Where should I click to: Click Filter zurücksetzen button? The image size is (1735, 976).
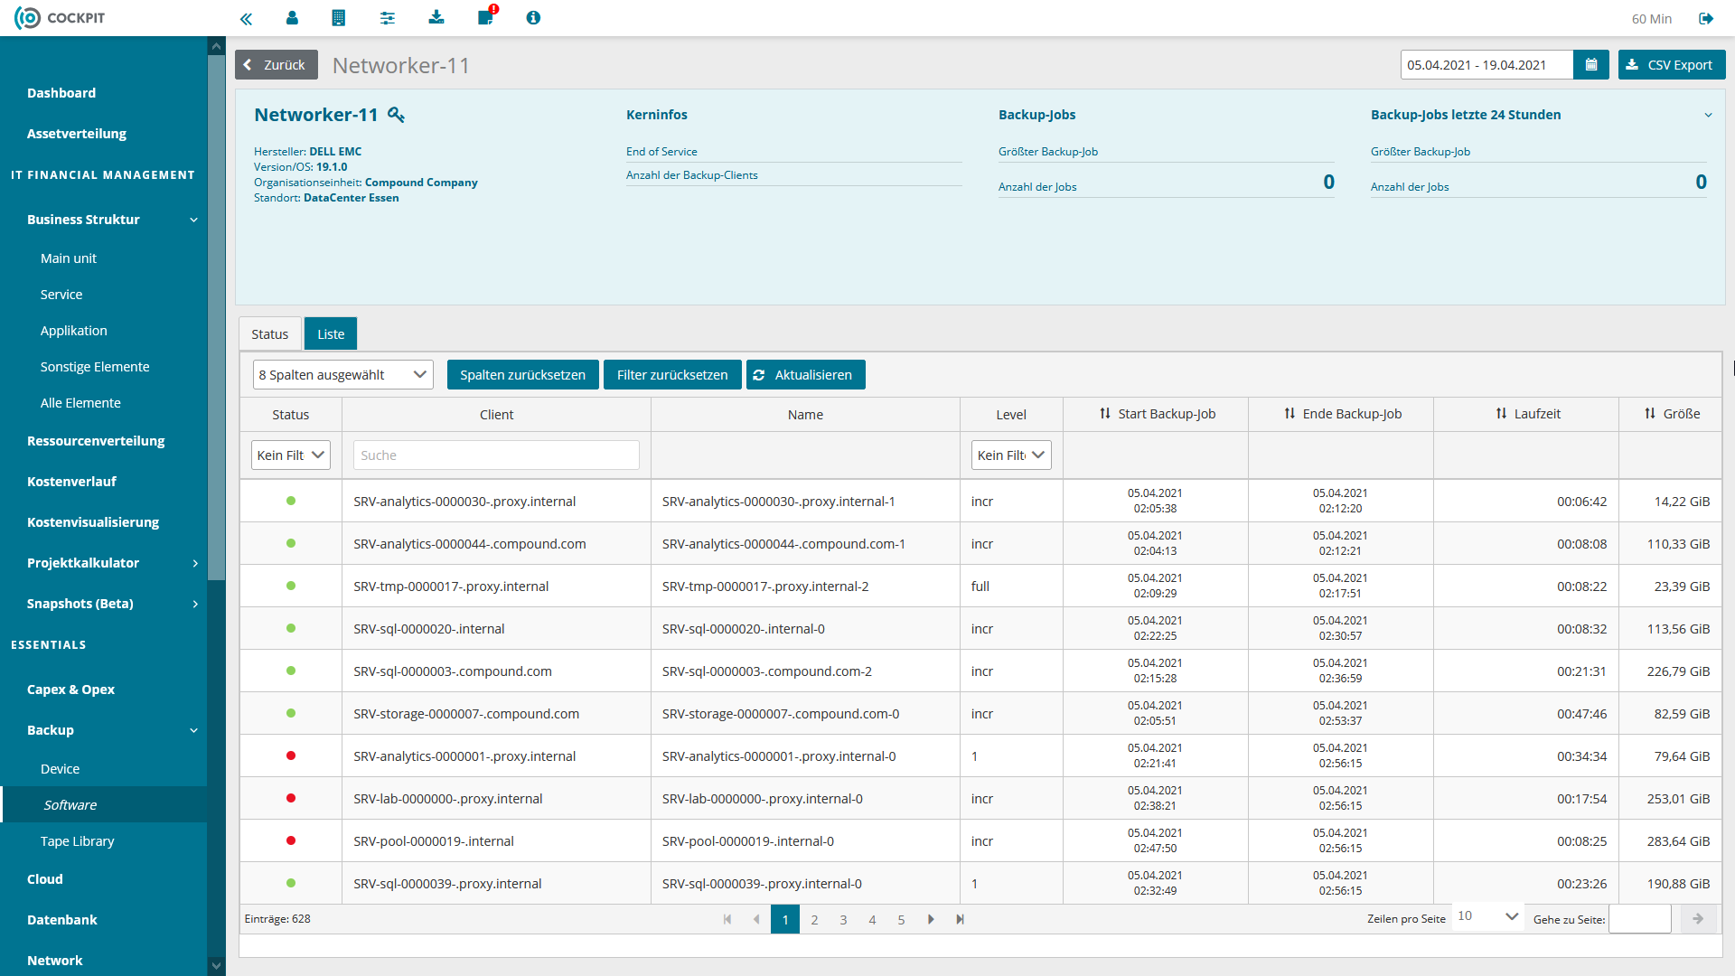pyautogui.click(x=672, y=375)
